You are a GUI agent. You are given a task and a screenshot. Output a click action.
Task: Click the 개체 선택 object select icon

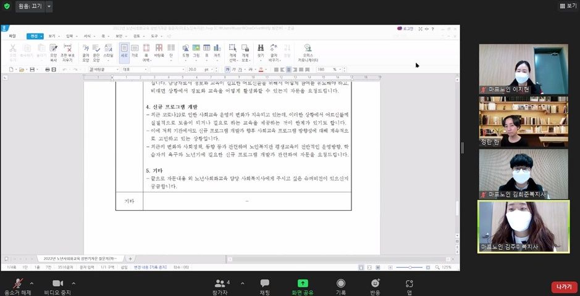pos(233,52)
